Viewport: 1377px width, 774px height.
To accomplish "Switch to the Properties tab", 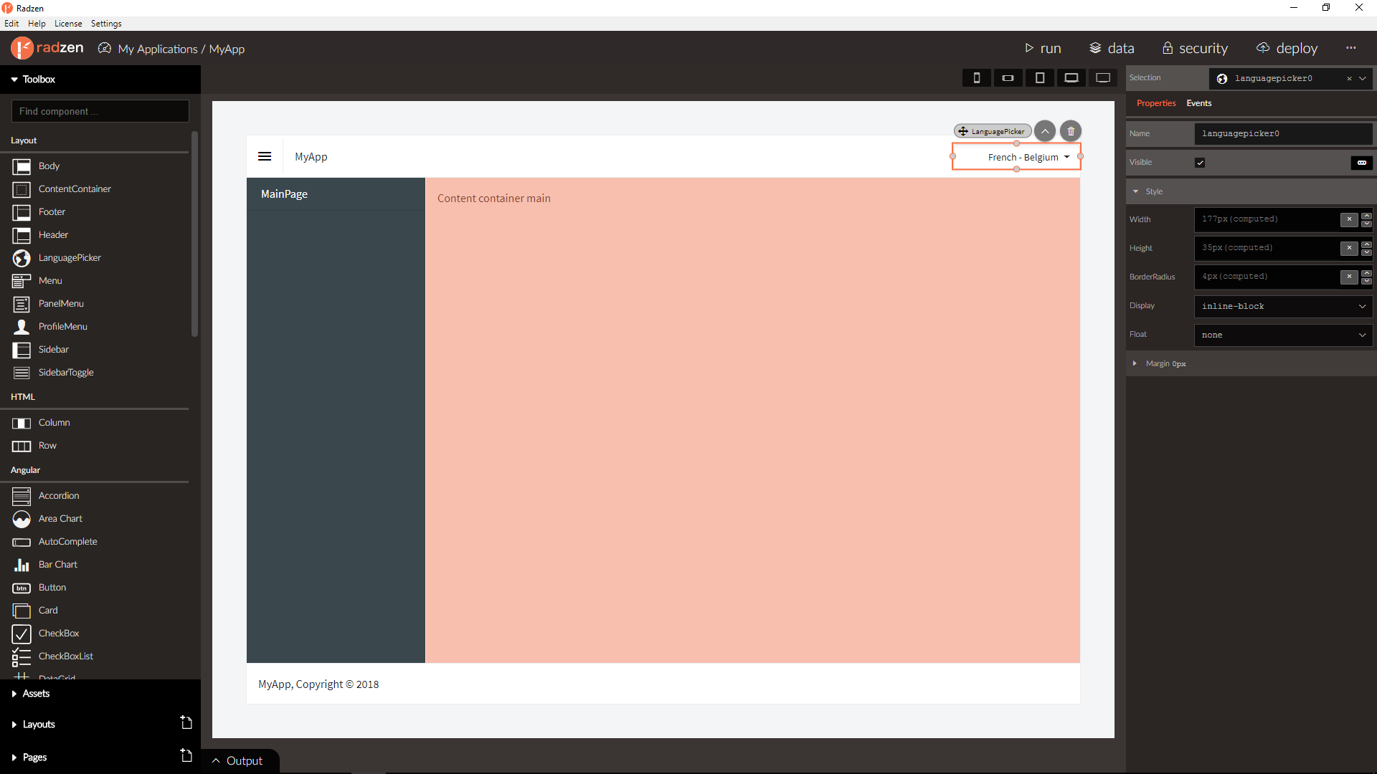I will [1156, 103].
